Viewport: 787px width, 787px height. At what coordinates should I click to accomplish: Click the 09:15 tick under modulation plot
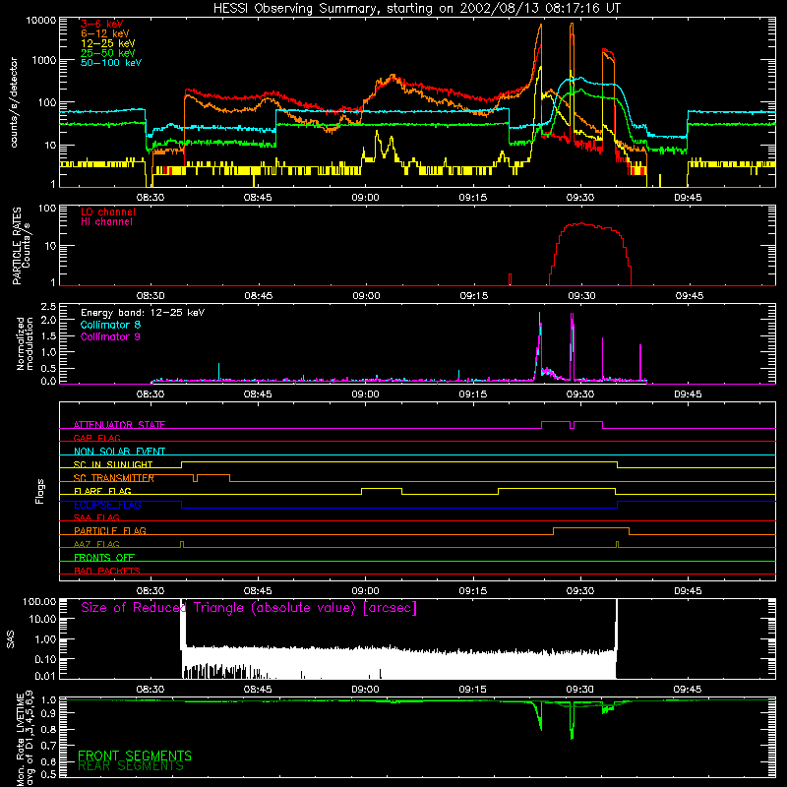pyautogui.click(x=473, y=394)
